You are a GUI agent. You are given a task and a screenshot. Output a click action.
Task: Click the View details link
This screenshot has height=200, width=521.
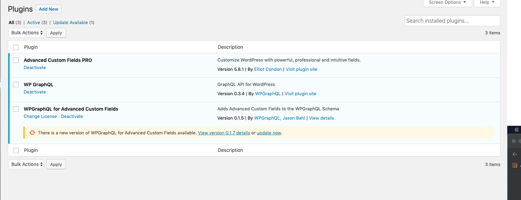click(x=321, y=118)
